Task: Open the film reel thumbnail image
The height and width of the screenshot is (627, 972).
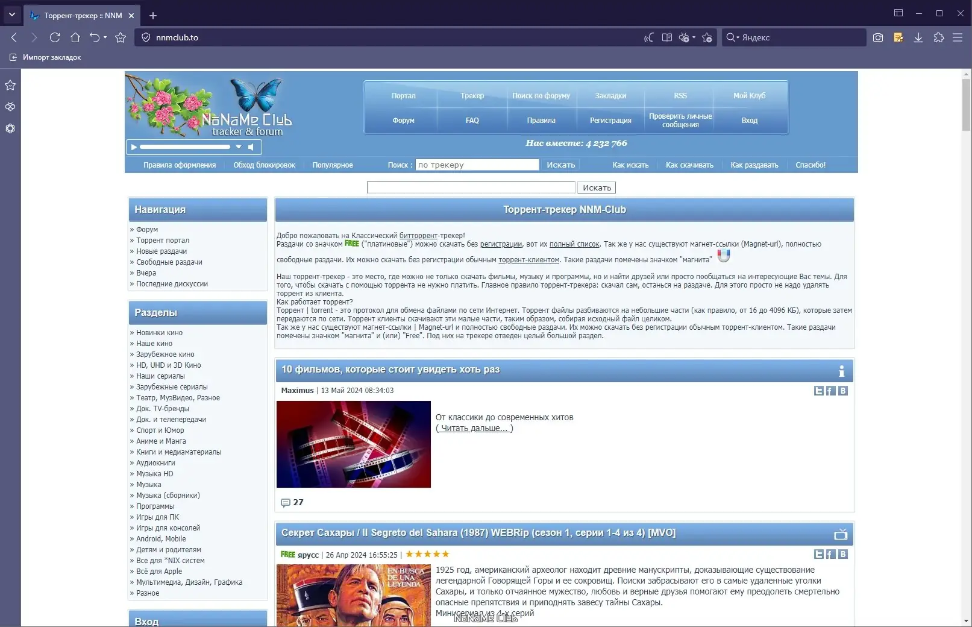Action: pos(354,444)
